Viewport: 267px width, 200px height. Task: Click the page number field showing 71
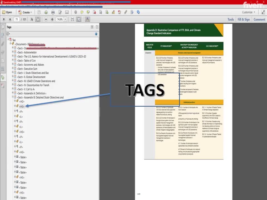point(17,19)
